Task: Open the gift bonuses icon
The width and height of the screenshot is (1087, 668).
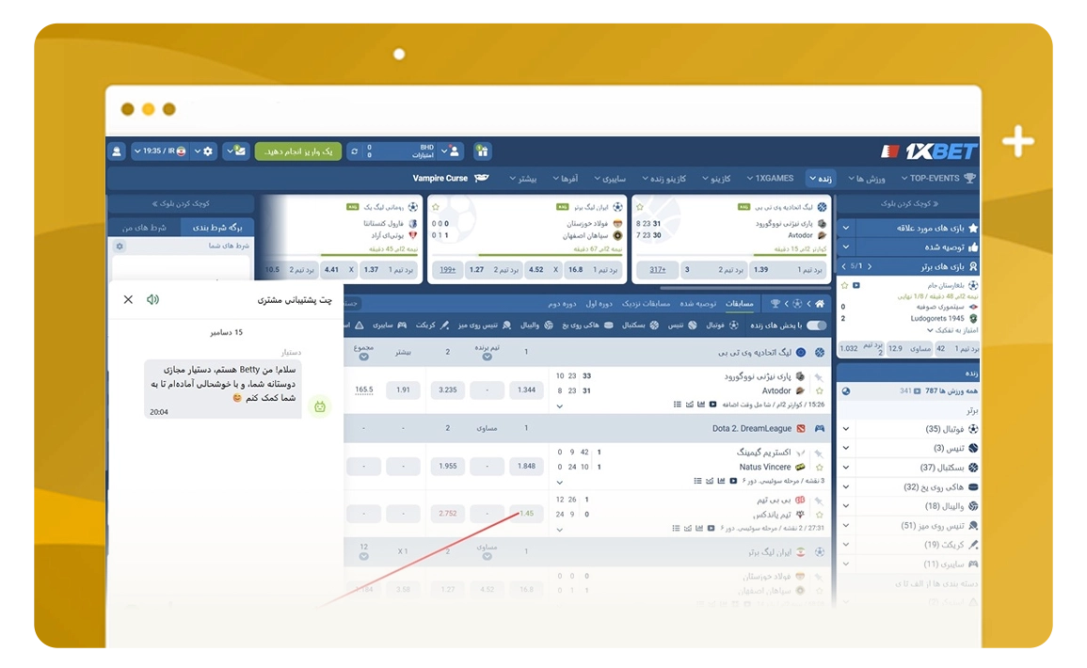Action: (x=482, y=151)
